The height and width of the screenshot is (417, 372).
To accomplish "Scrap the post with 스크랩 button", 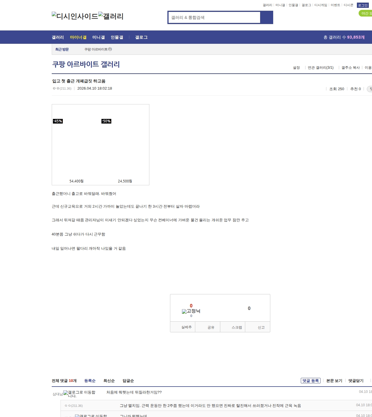I will [x=237, y=327].
